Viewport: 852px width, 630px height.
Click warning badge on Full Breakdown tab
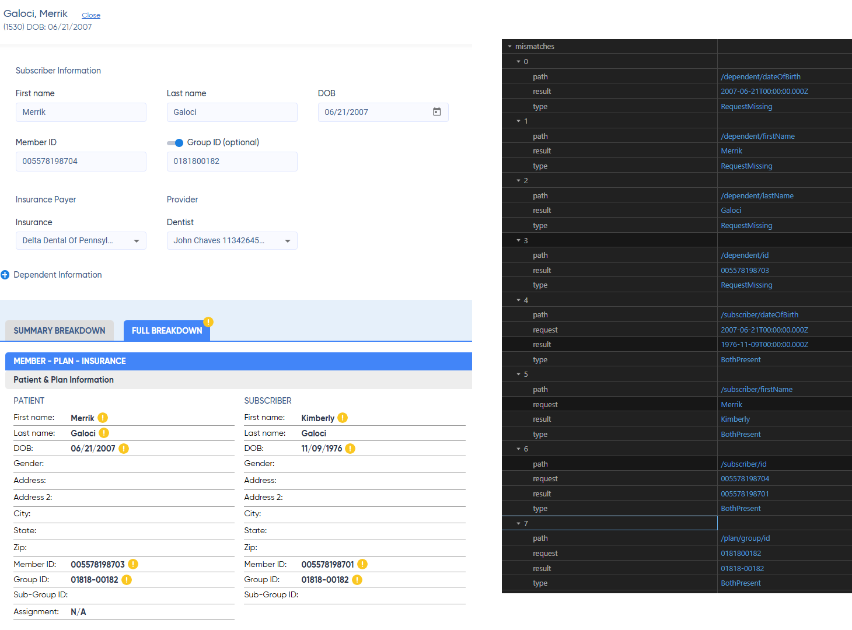click(208, 322)
